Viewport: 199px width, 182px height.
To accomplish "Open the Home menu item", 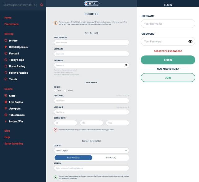I will 8,18.
